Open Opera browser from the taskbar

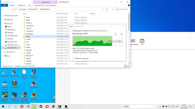click(x=47, y=106)
